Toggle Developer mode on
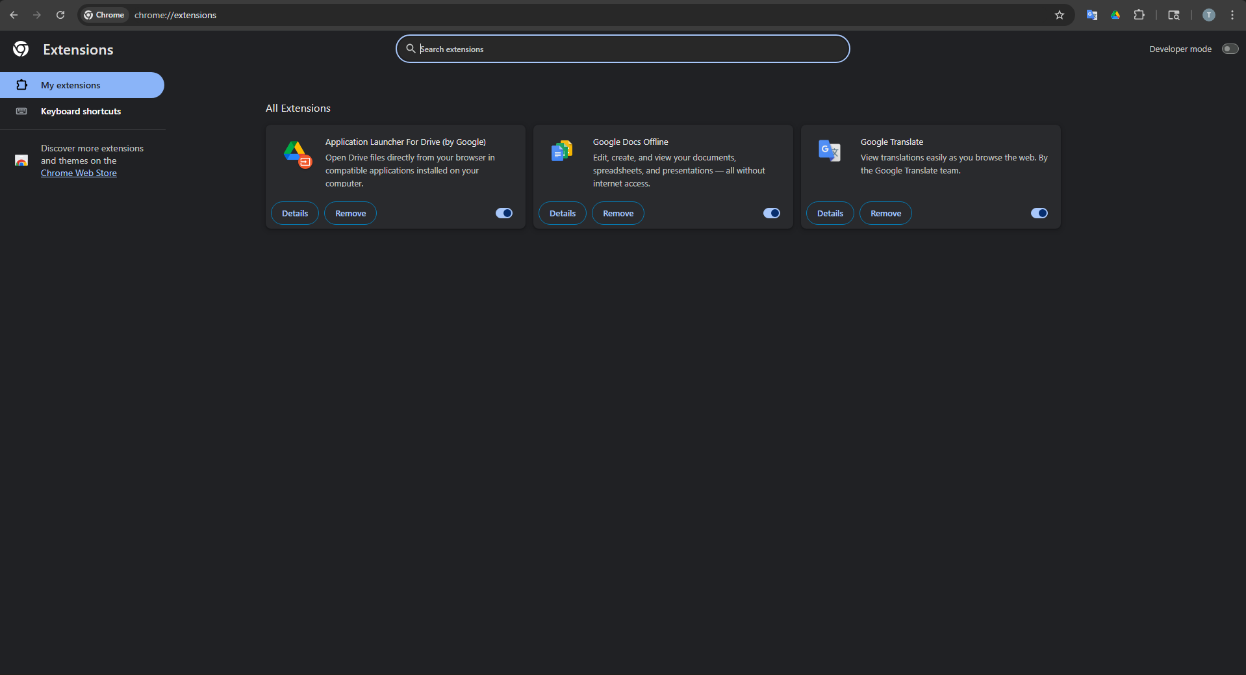This screenshot has height=675, width=1246. pos(1230,49)
